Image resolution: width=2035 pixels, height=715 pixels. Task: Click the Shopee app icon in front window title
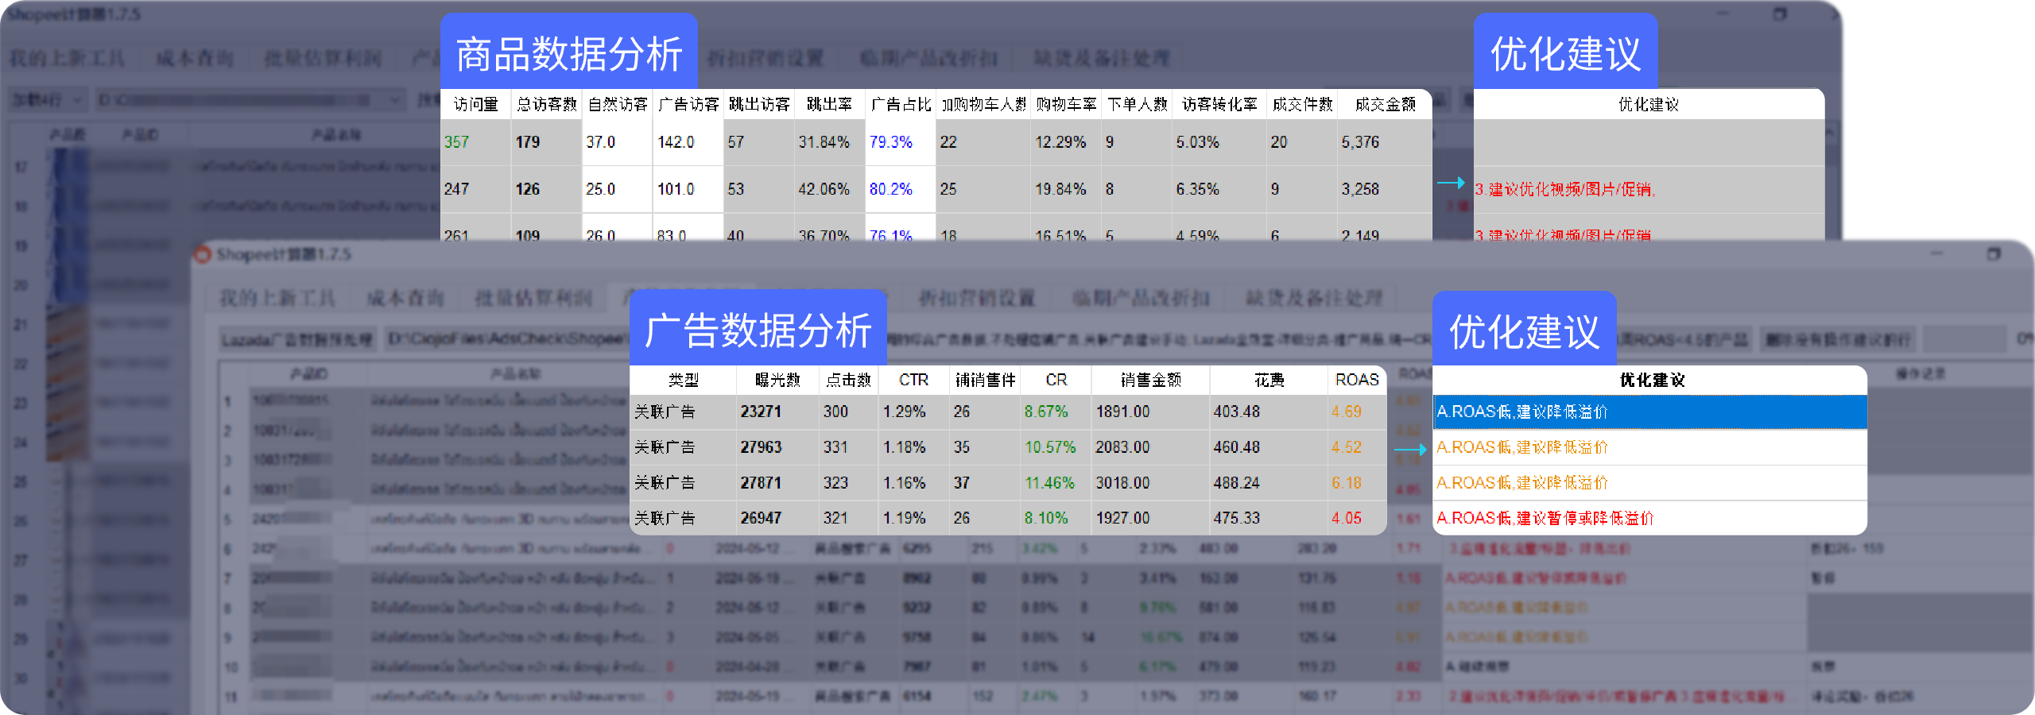203,254
